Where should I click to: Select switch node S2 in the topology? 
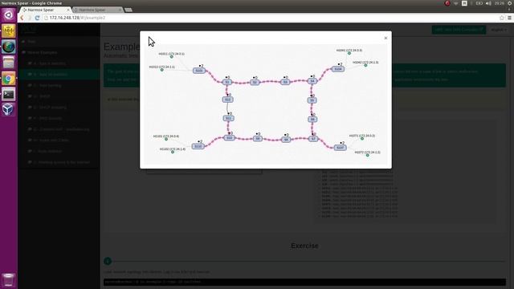255,82
